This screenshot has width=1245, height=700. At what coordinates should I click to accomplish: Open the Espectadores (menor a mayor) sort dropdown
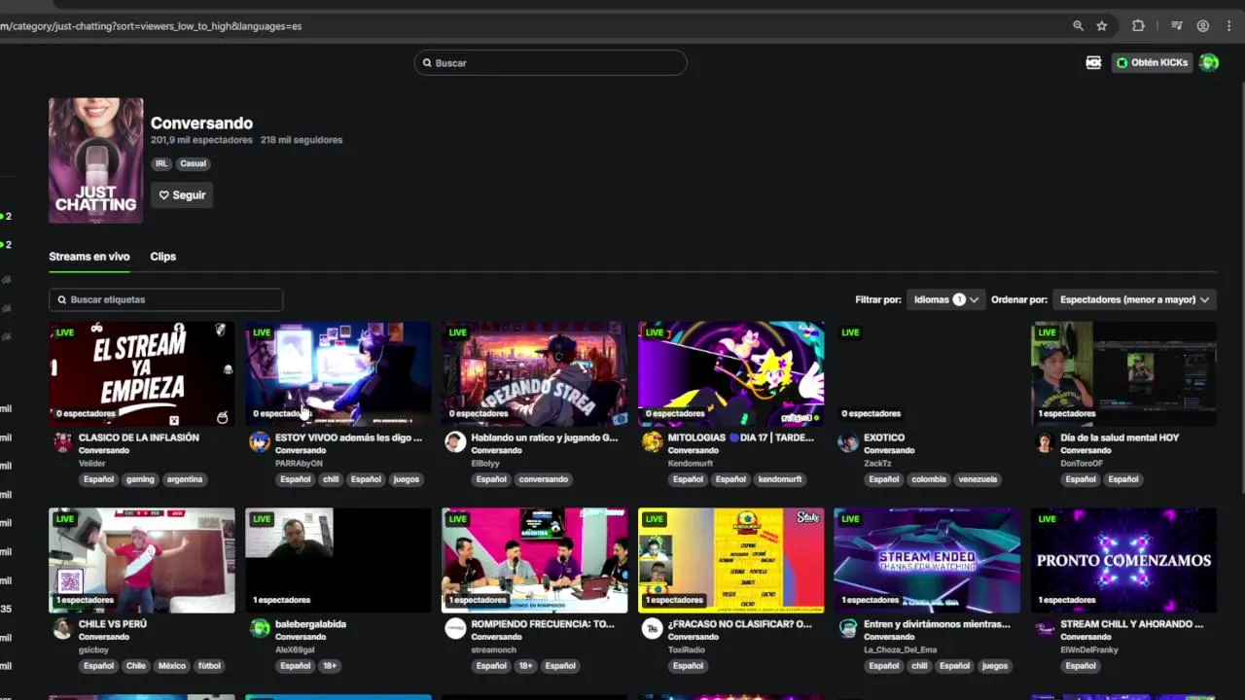(1134, 299)
